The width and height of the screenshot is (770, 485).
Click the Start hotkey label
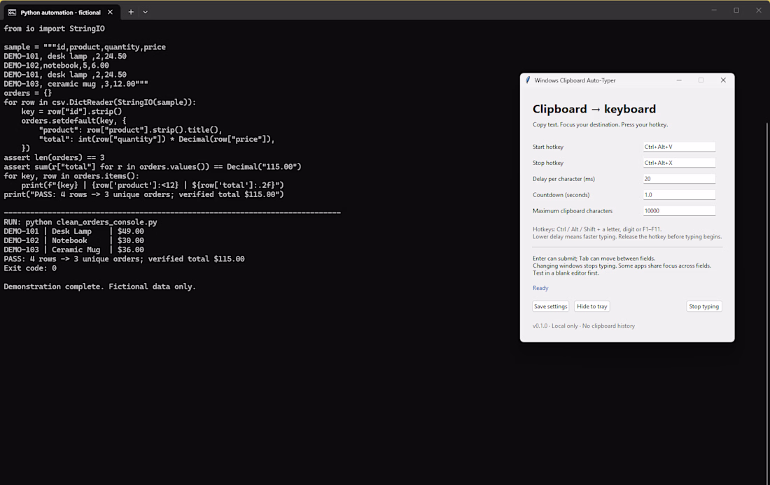click(548, 147)
